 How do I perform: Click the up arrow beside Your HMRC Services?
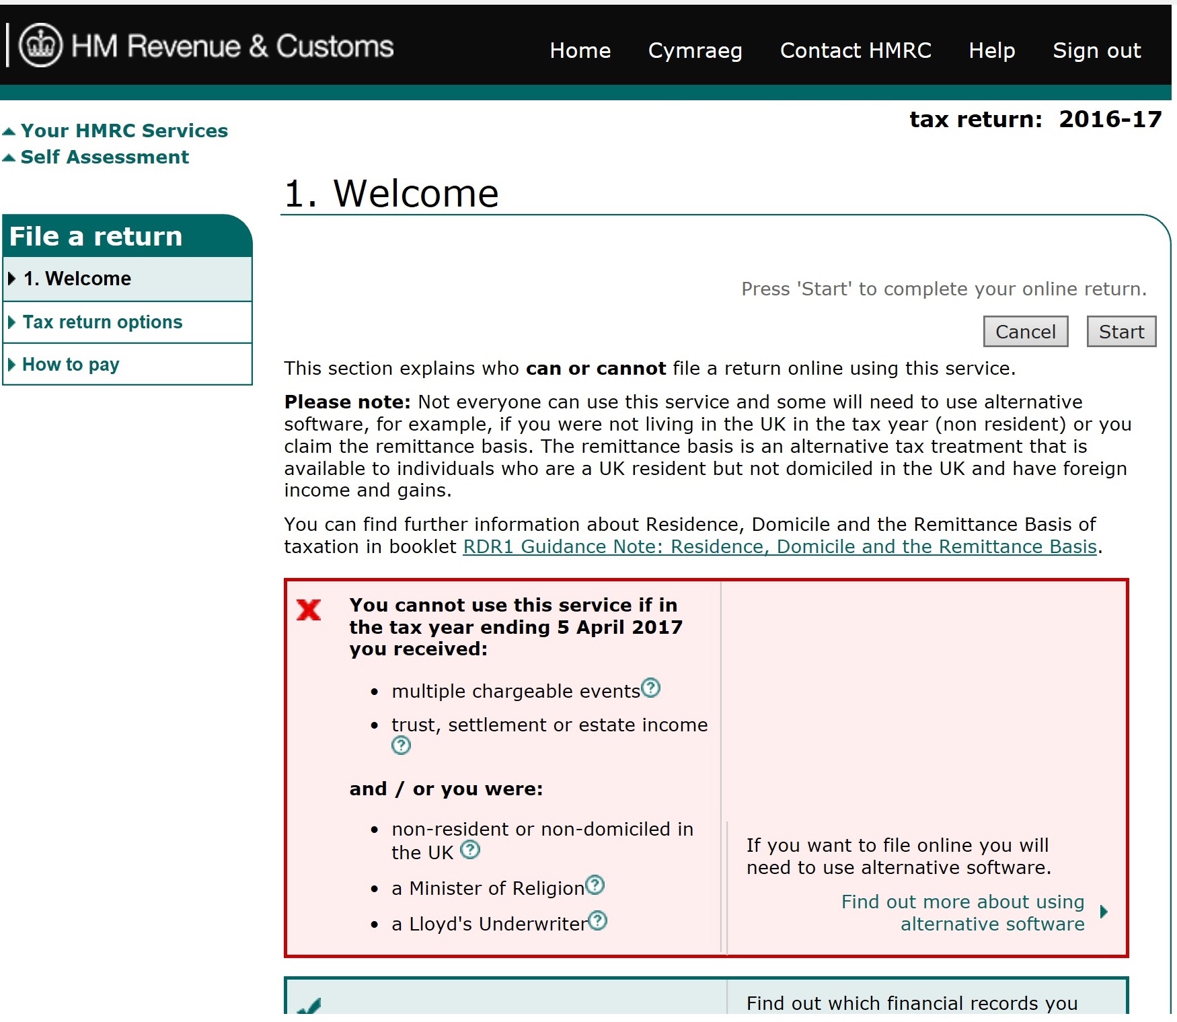point(9,131)
